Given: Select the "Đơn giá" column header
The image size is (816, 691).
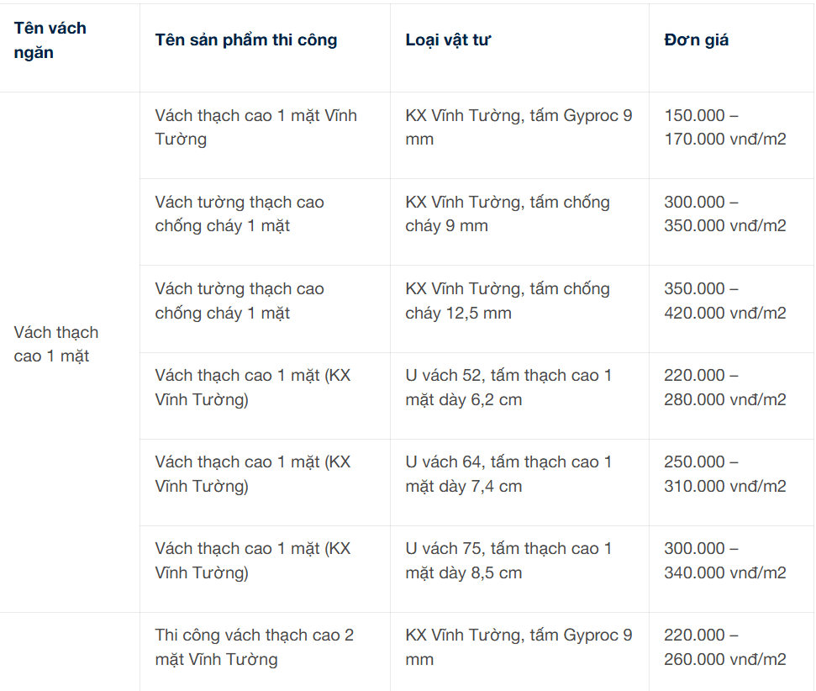Looking at the screenshot, I should [696, 40].
